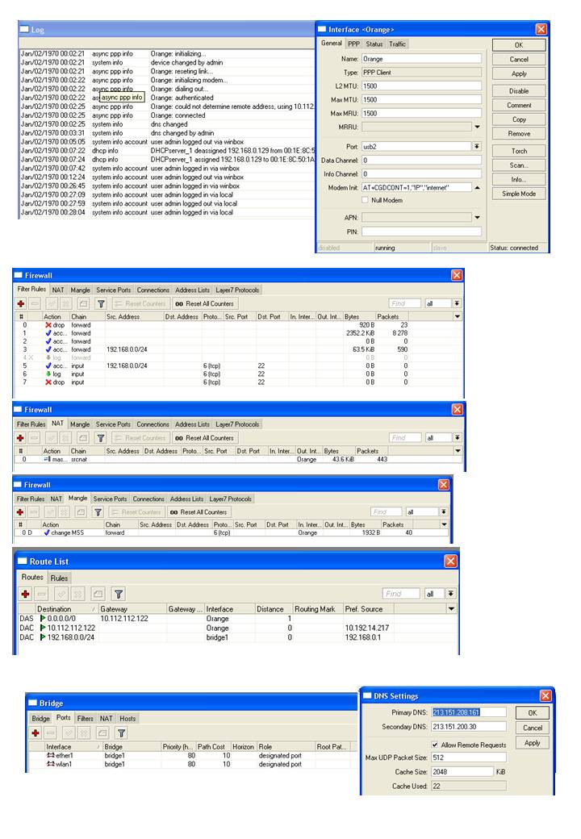Click Reset All Counters in NAT window
581x839 pixels.
click(204, 438)
